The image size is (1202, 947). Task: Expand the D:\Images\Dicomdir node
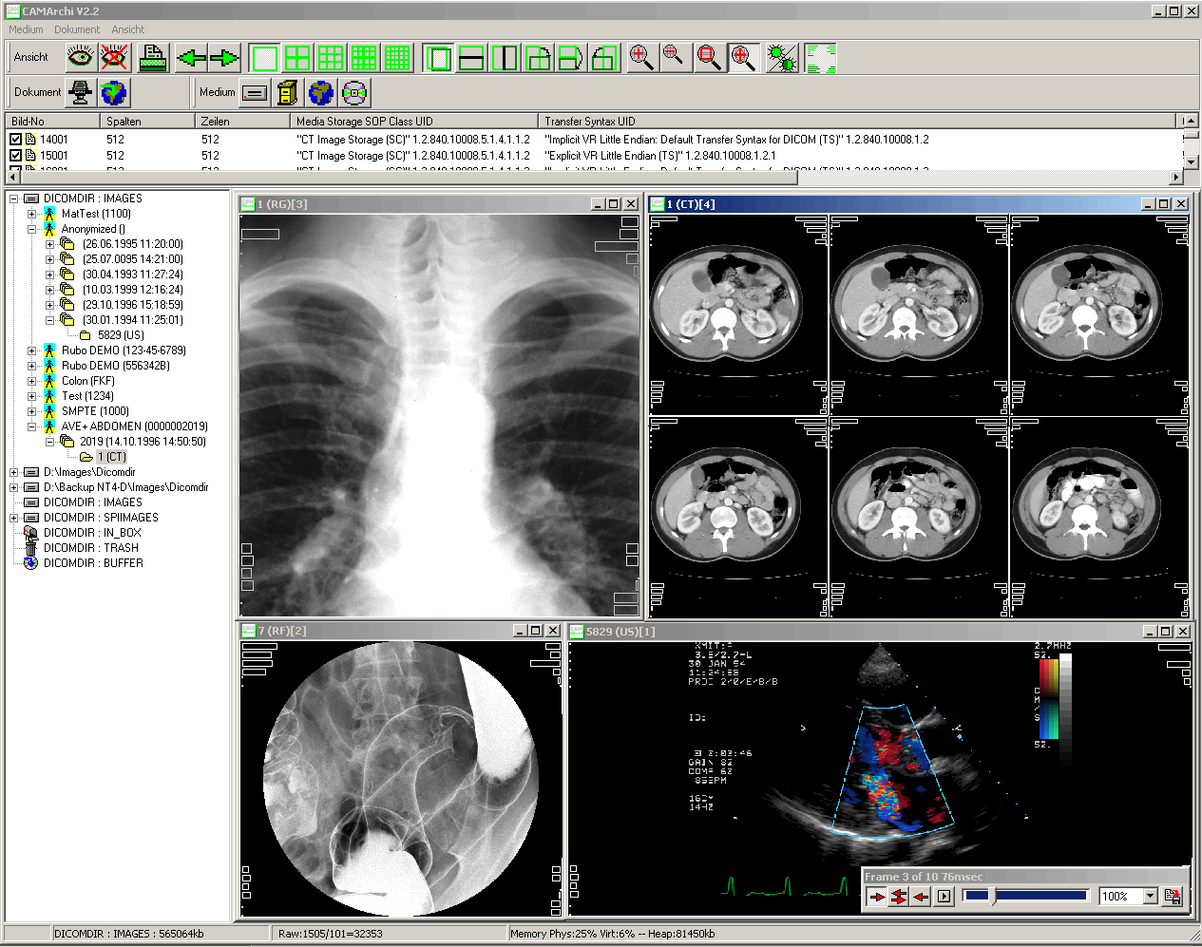click(x=13, y=472)
